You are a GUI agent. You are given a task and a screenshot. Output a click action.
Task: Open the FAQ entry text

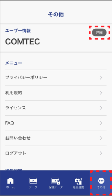[10, 123]
